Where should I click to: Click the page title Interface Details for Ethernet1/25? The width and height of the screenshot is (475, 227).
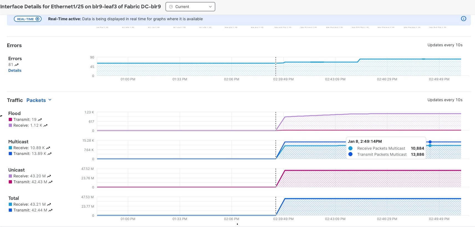(80, 6)
